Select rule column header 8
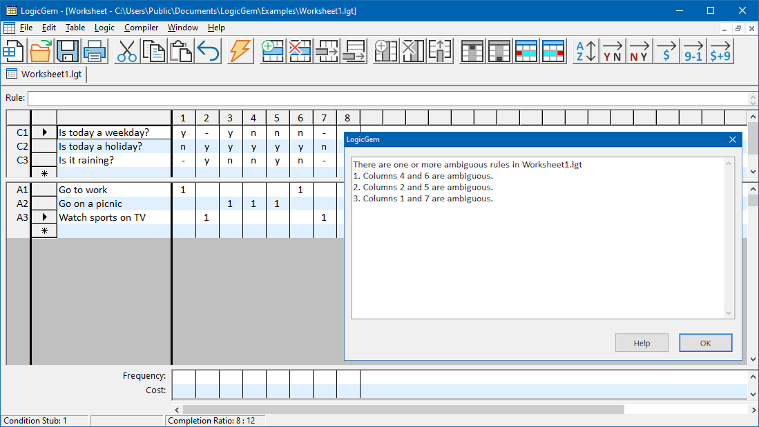Viewport: 759px width, 427px height. (347, 117)
